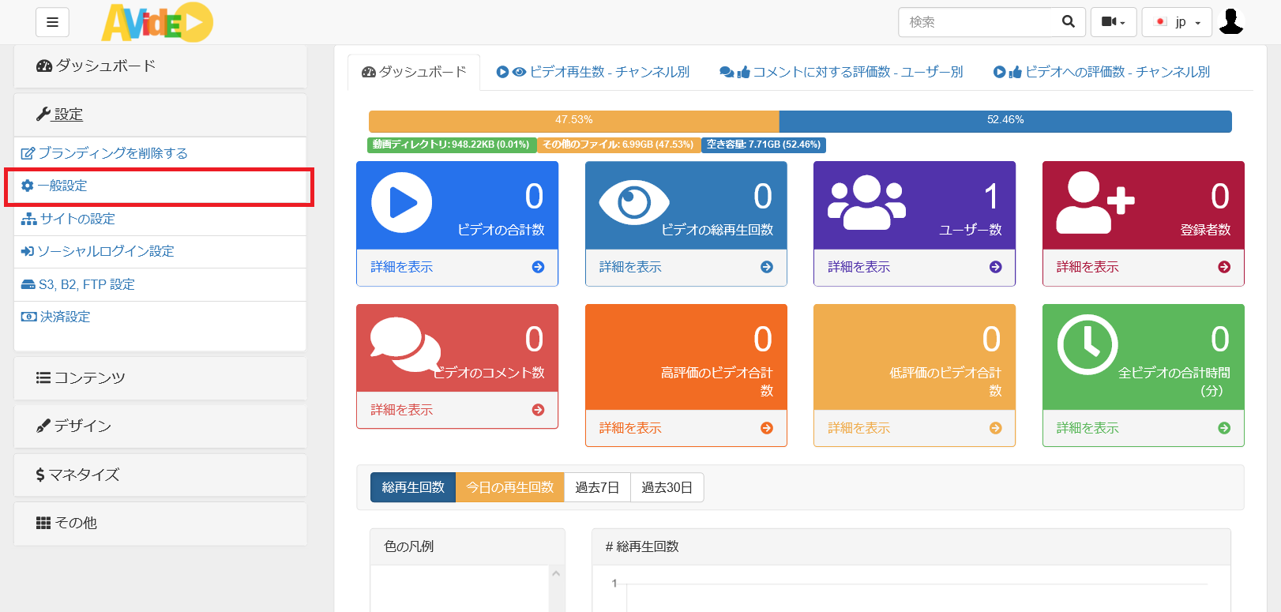Click the users group icon on ユーザー数 card
Viewport: 1281px width, 612px height.
coord(866,203)
